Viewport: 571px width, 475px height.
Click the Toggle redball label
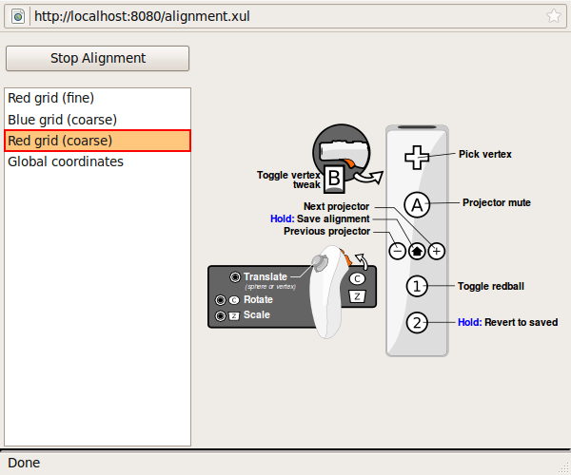491,286
